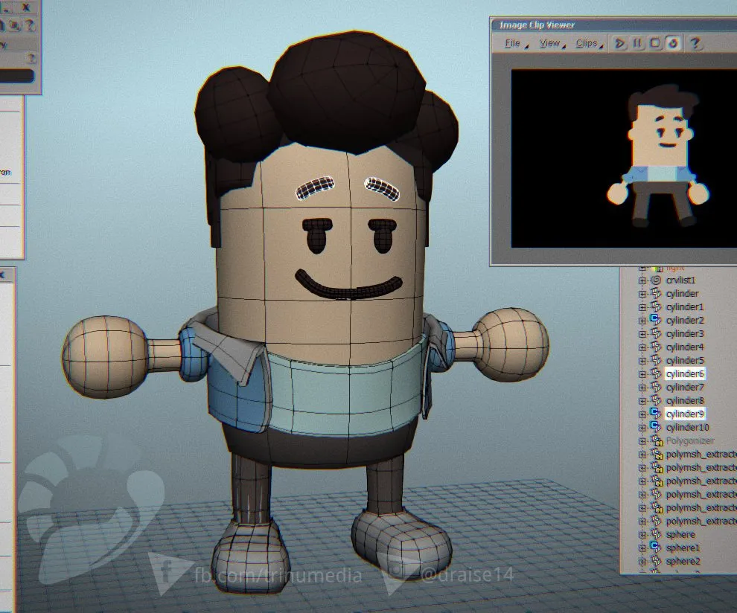Click the blue C icon beside cylinder2
The width and height of the screenshot is (737, 613).
click(656, 320)
